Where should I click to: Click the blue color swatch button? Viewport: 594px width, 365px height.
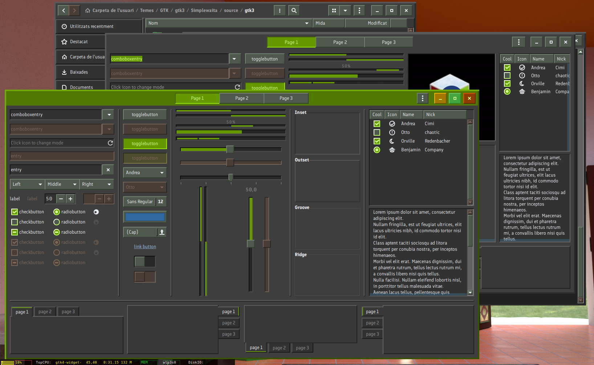tap(145, 217)
